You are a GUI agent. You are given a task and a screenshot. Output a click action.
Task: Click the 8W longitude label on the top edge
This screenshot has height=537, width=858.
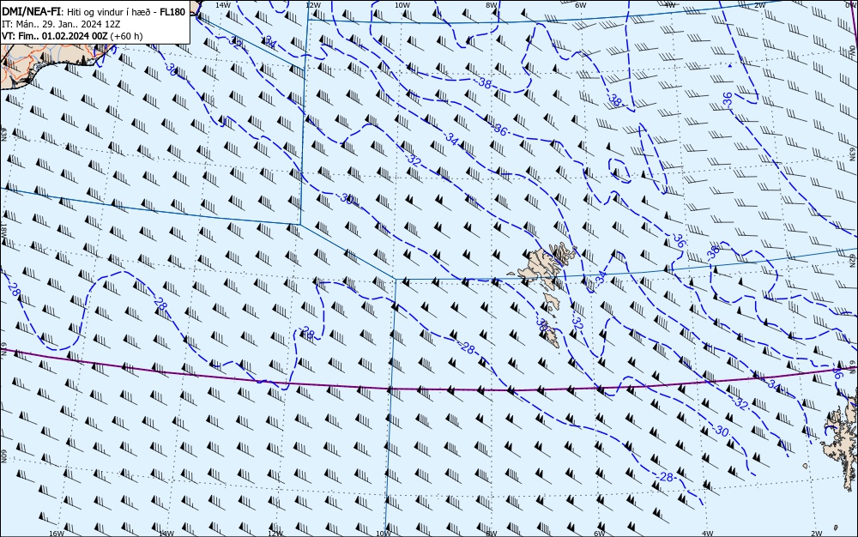pyautogui.click(x=492, y=4)
